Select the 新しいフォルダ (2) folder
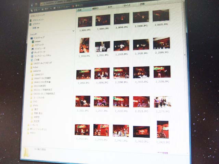Screen dimensions: 219x164 coord(37,129)
